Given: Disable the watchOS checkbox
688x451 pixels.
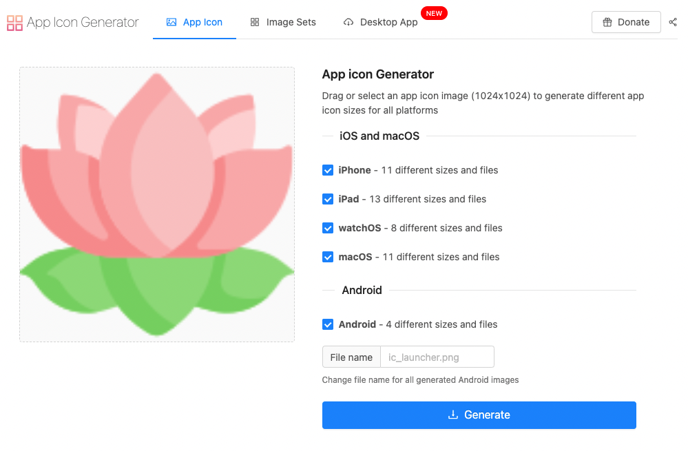Looking at the screenshot, I should 328,228.
